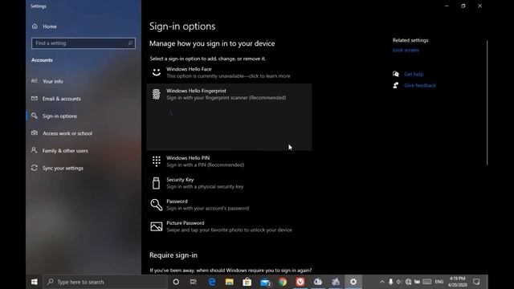Viewport: 514px width, 289px height.
Task: Click the settings page vertical scrollbar
Action: click(x=487, y=103)
